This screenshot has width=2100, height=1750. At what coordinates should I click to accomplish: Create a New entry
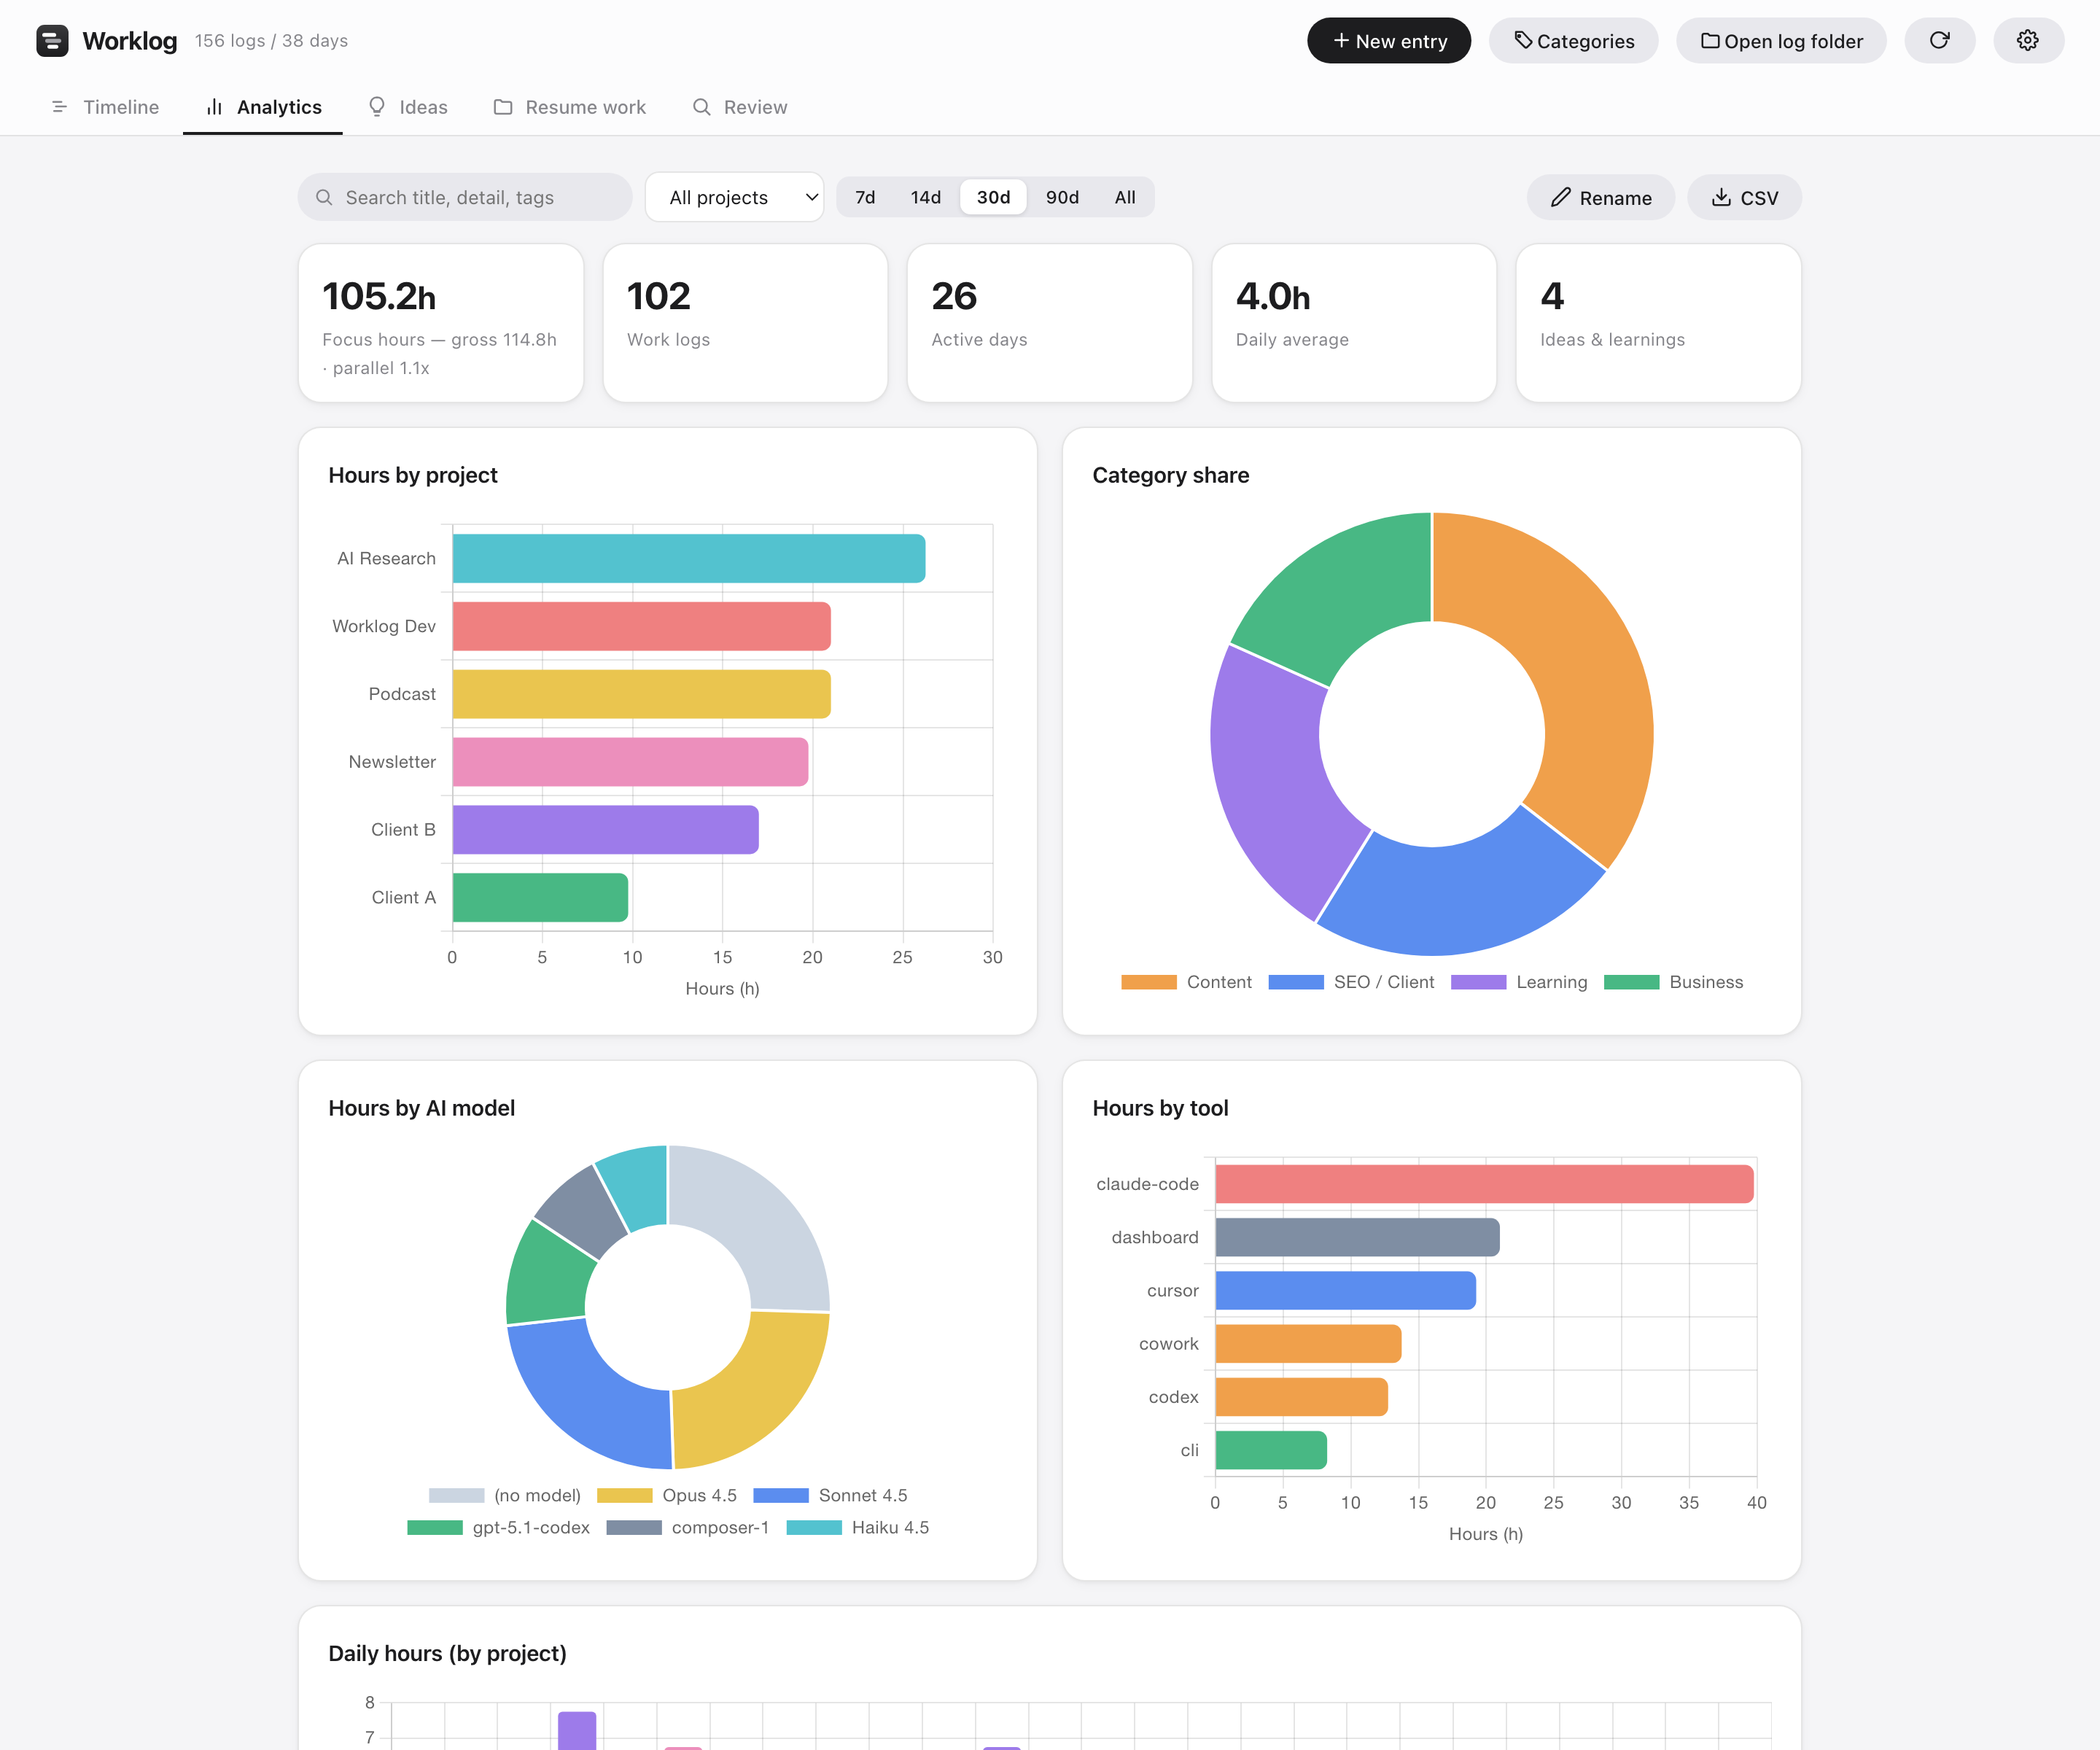pos(1389,41)
